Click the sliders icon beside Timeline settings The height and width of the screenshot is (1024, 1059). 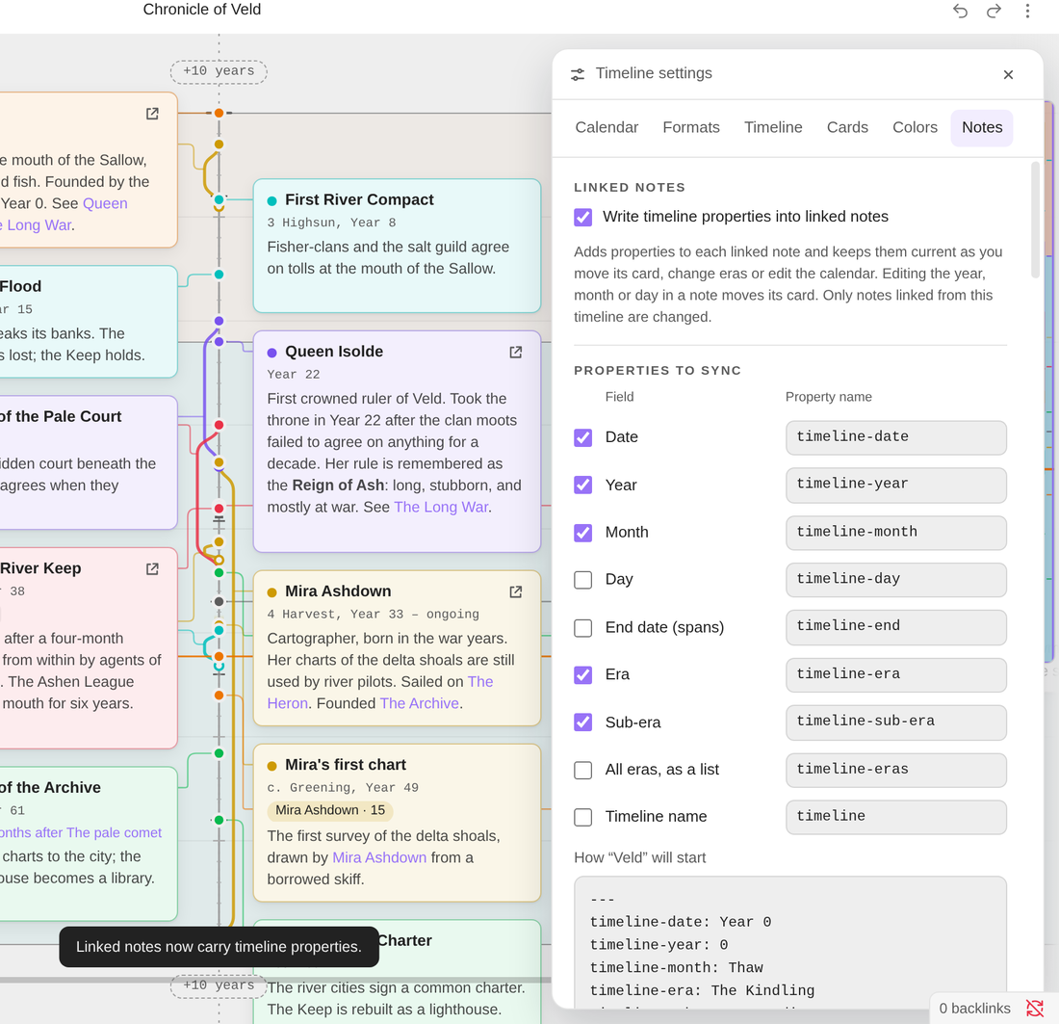pyautogui.click(x=578, y=74)
